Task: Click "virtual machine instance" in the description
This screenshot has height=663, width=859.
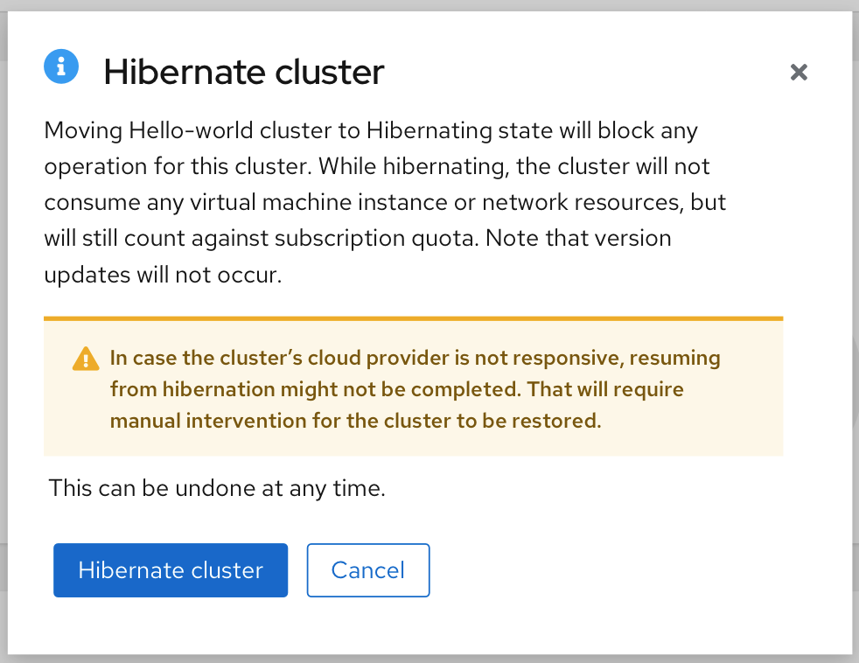Action: [x=287, y=203]
